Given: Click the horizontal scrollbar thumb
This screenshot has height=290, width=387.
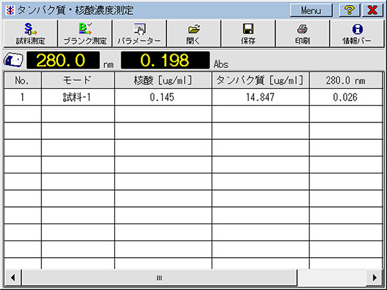Looking at the screenshot, I should pos(159,278).
